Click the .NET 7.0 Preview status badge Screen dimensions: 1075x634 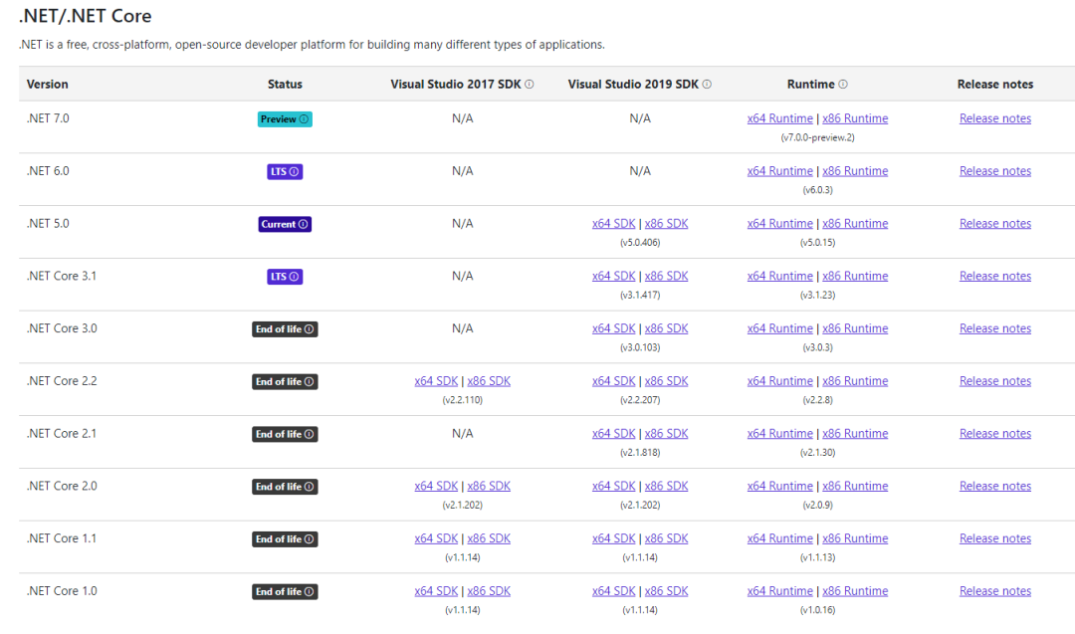coord(285,119)
